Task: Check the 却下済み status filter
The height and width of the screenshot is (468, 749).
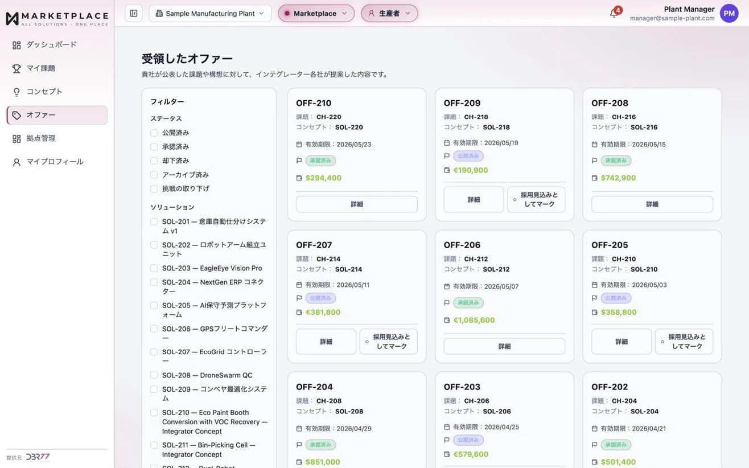Action: tap(154, 161)
